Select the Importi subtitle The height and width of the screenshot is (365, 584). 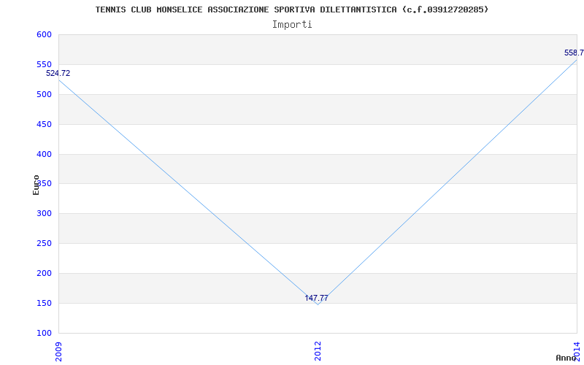pos(291,25)
